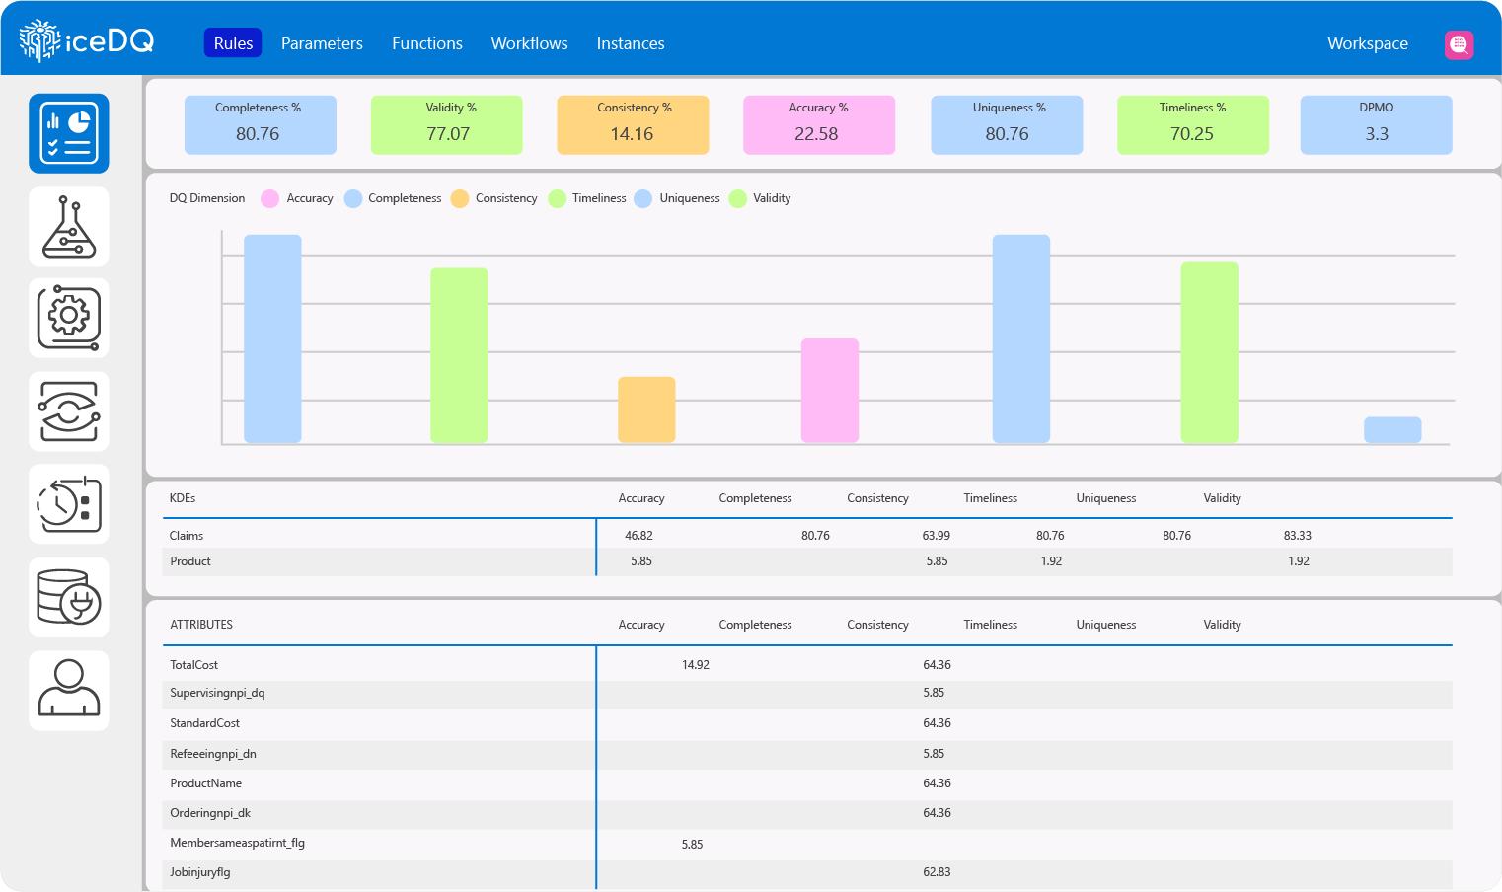Select the Accuracy % summary card
The image size is (1502, 892).
(818, 124)
